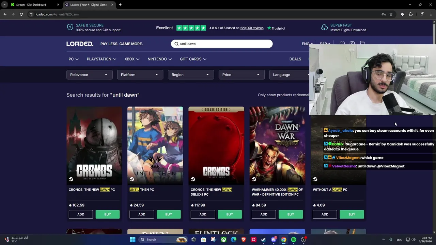The width and height of the screenshot is (436, 245).
Task: Open the Xbox app from the taskbar
Action: (223, 240)
